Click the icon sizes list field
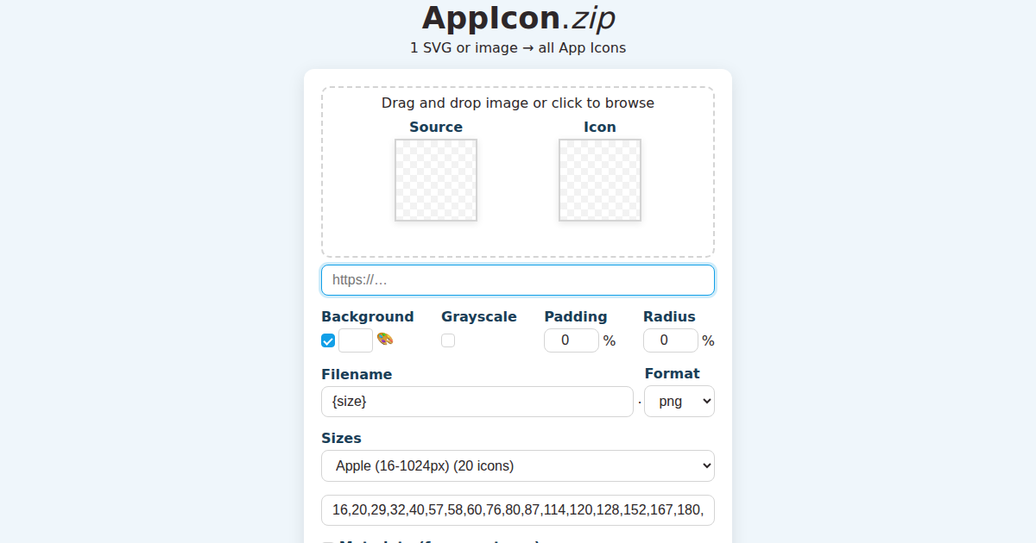Image resolution: width=1036 pixels, height=543 pixels. [x=518, y=509]
